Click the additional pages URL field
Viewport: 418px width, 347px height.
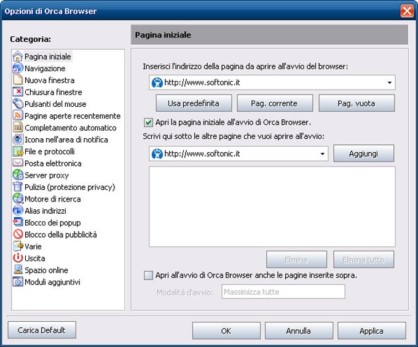tap(239, 154)
